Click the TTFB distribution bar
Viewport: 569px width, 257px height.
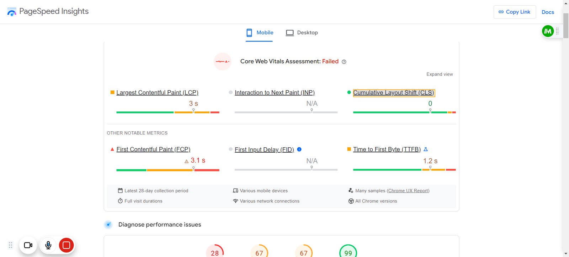coord(404,170)
